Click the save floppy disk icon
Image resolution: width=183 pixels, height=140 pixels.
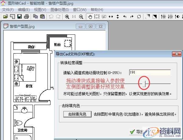tap(19, 16)
